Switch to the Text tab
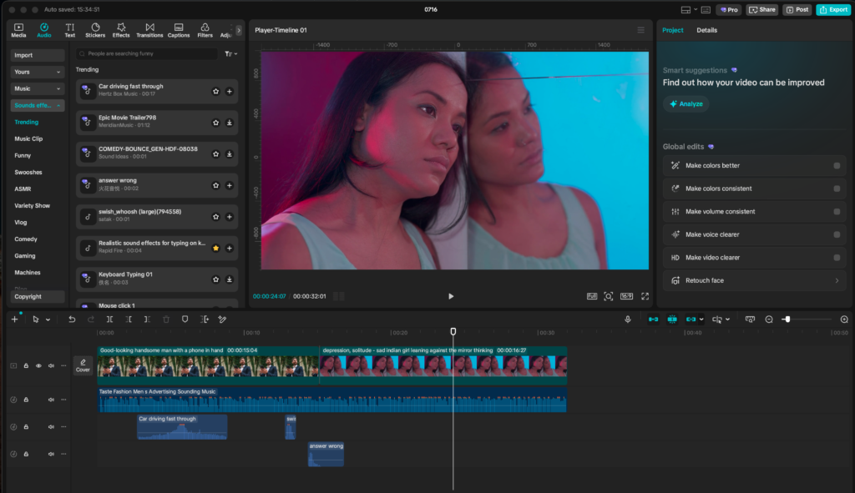855x493 pixels. pyautogui.click(x=70, y=30)
